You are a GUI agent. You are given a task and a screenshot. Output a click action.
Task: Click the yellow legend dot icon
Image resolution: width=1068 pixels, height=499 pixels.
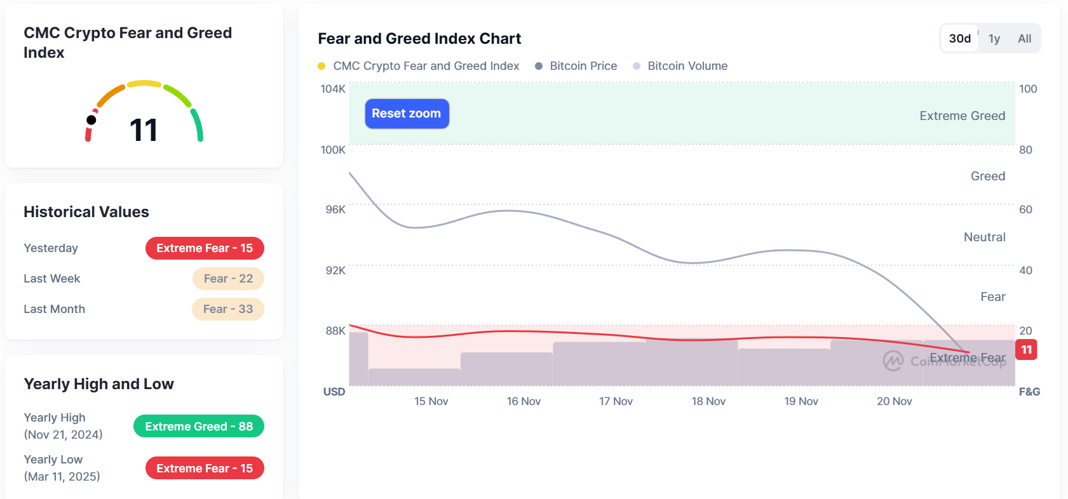tap(321, 66)
